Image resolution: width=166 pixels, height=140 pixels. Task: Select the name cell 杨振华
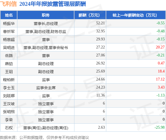tap(9, 24)
